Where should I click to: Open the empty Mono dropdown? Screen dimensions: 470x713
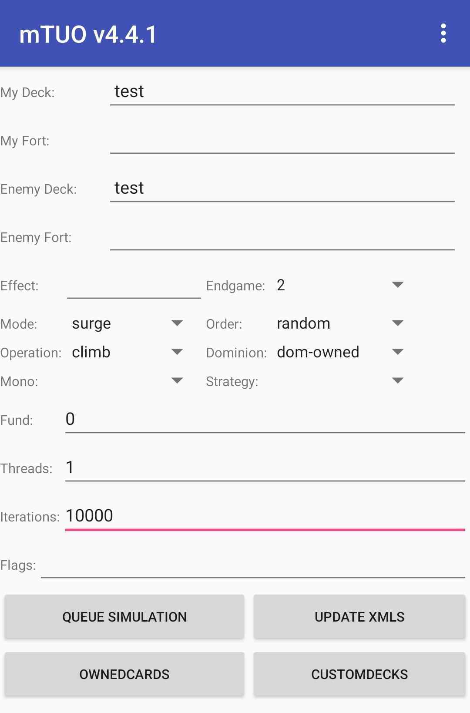pos(127,381)
